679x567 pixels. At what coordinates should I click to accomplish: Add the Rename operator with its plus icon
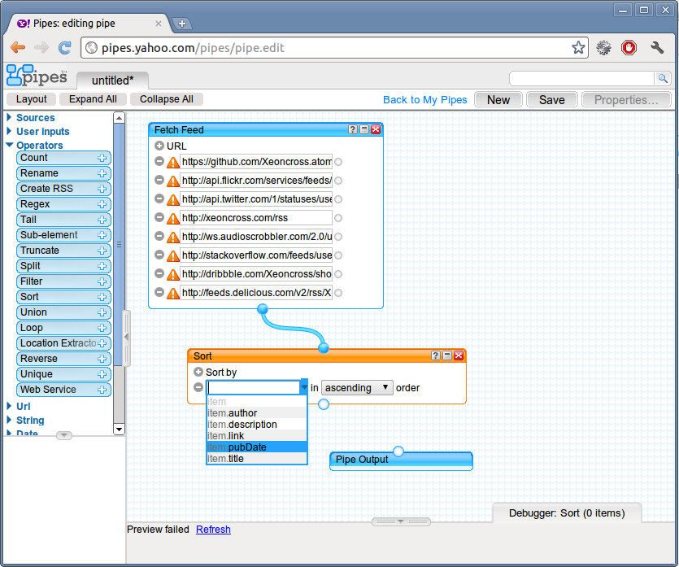pos(102,173)
